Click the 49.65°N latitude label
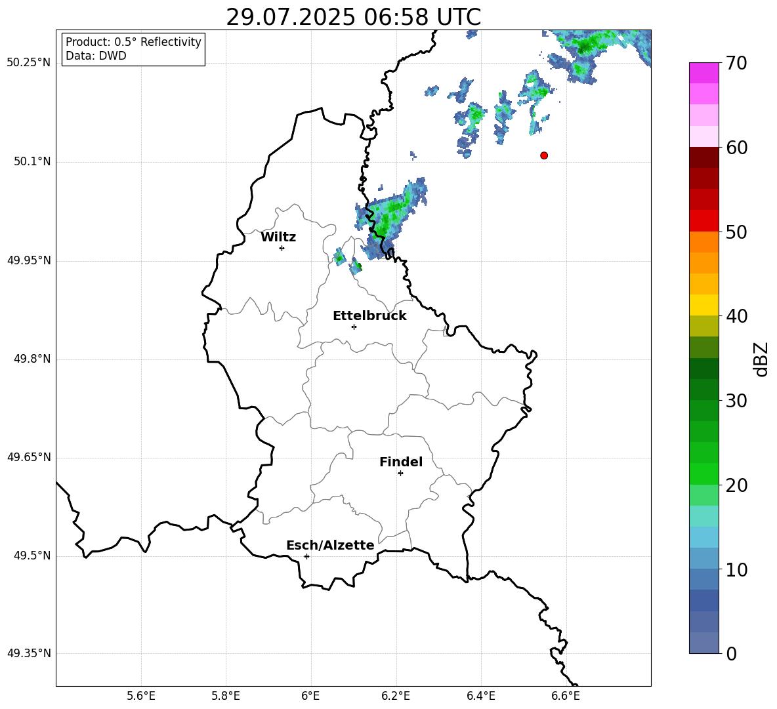The height and width of the screenshot is (709, 777). click(x=29, y=456)
